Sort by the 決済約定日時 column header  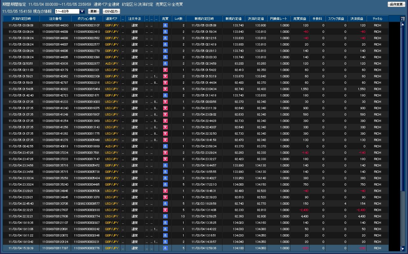tap(21, 19)
